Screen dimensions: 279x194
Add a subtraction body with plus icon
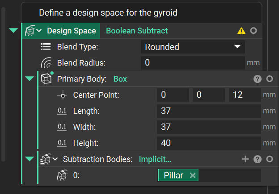pos(245,159)
